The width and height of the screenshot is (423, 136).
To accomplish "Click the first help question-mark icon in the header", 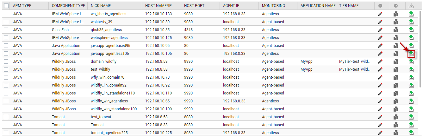I will (380, 6).
